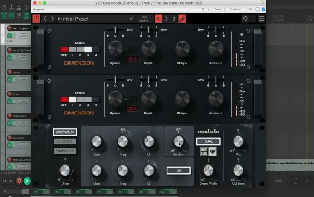Image resolution: width=314 pixels, height=197 pixels.
Task: Click the Gem diamond logo icon
Action: point(213,151)
